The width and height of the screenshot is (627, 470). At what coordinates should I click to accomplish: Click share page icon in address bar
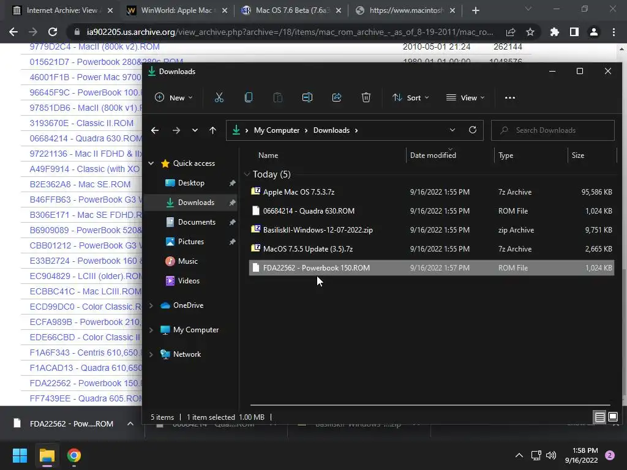pos(511,32)
